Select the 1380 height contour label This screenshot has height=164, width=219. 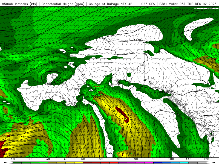pos(52,63)
